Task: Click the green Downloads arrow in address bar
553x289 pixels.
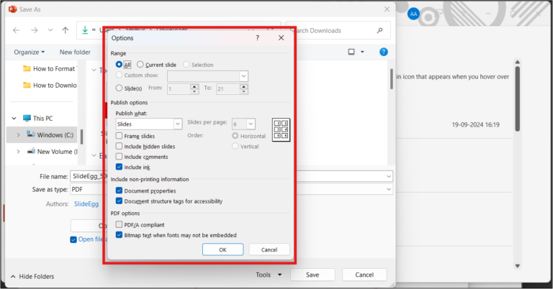Action: click(x=85, y=30)
